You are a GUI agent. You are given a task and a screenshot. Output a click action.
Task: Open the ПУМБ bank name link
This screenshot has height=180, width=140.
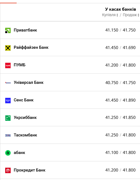(20, 65)
